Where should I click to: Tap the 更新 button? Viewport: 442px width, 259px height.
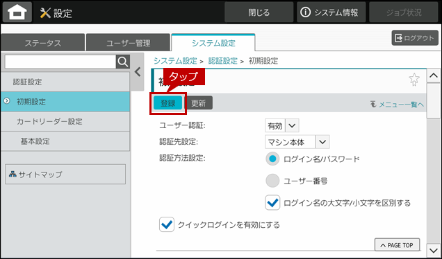click(199, 103)
